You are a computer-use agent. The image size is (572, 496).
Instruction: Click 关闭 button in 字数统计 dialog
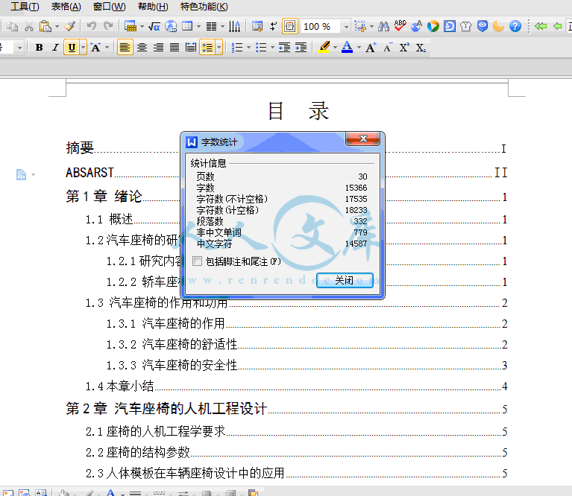345,280
